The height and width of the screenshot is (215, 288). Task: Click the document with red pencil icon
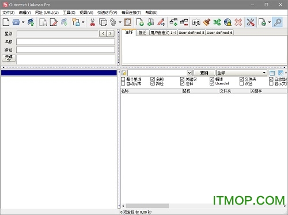click(x=54, y=22)
